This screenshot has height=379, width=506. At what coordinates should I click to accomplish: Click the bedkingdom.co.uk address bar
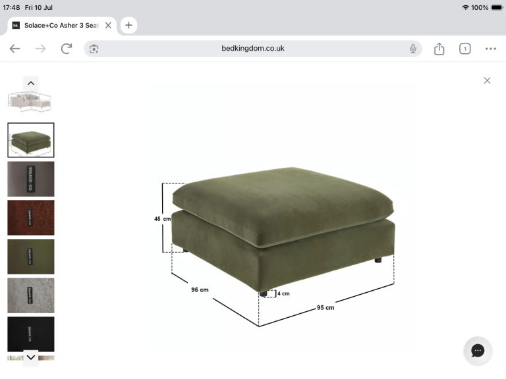[253, 49]
